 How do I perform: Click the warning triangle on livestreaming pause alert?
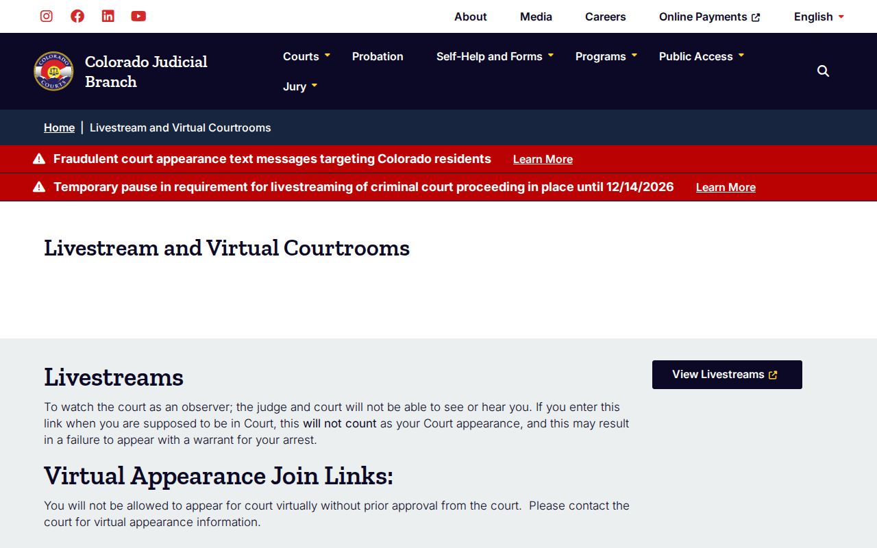tap(39, 187)
